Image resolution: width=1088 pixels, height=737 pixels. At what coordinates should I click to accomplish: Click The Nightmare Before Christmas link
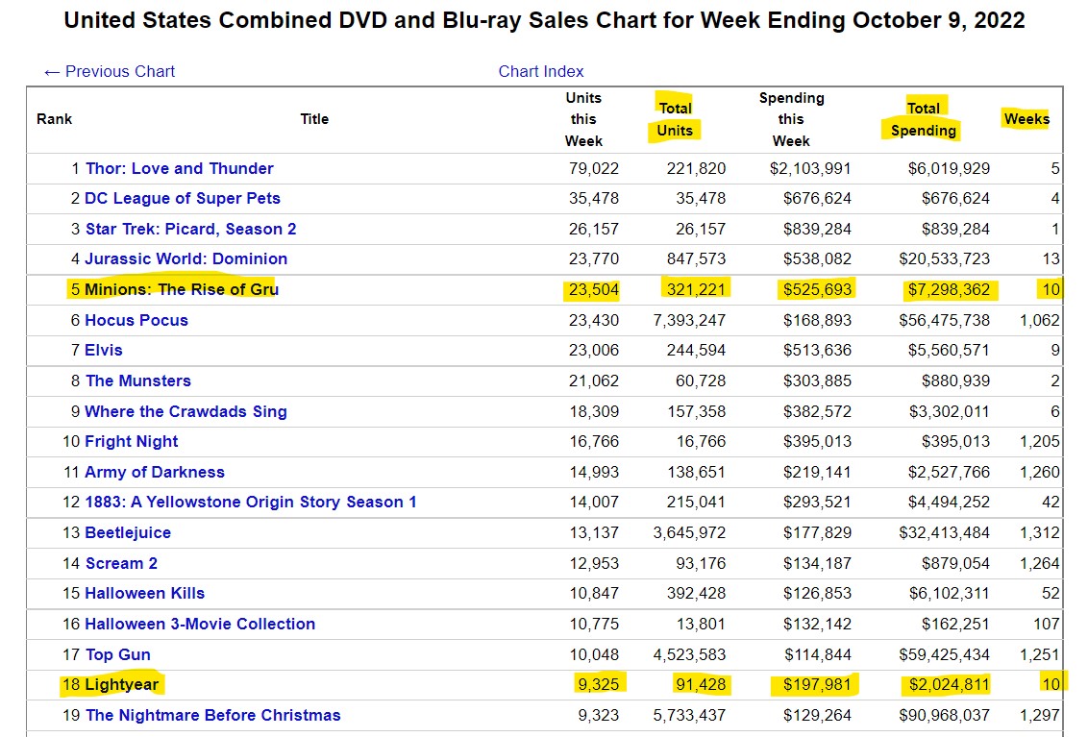pos(212,715)
